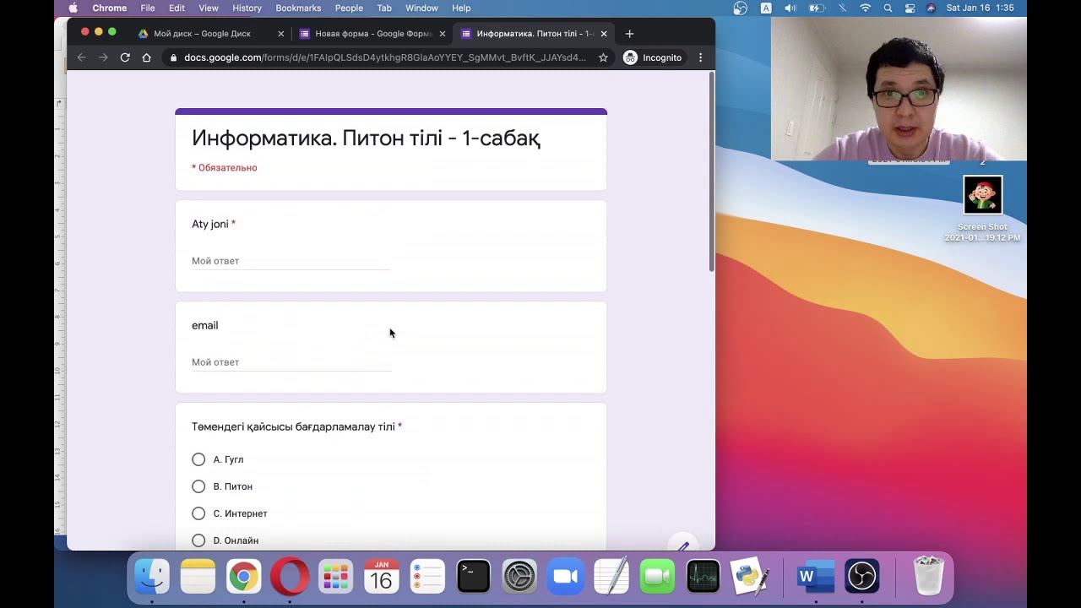The height and width of the screenshot is (608, 1081).
Task: Close the Мой диск tab
Action: (281, 34)
